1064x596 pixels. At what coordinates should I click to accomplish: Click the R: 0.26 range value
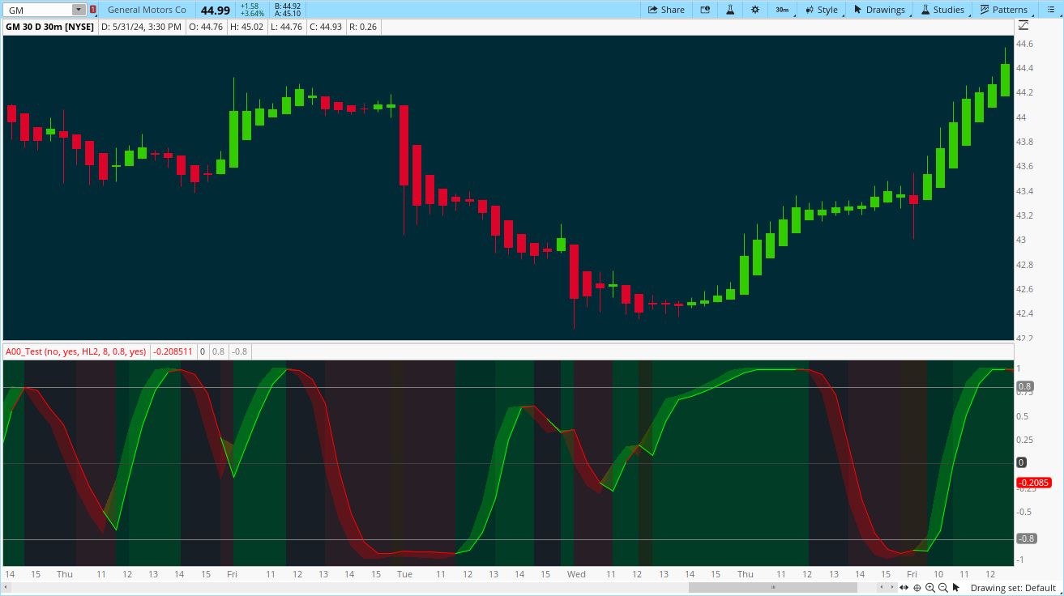pyautogui.click(x=363, y=27)
